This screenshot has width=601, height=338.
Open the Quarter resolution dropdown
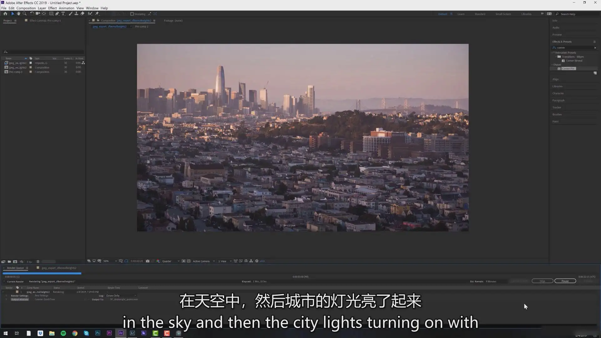coord(171,261)
